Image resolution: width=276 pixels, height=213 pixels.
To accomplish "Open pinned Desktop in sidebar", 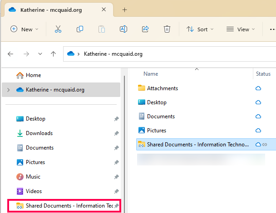I will click(x=35, y=119).
